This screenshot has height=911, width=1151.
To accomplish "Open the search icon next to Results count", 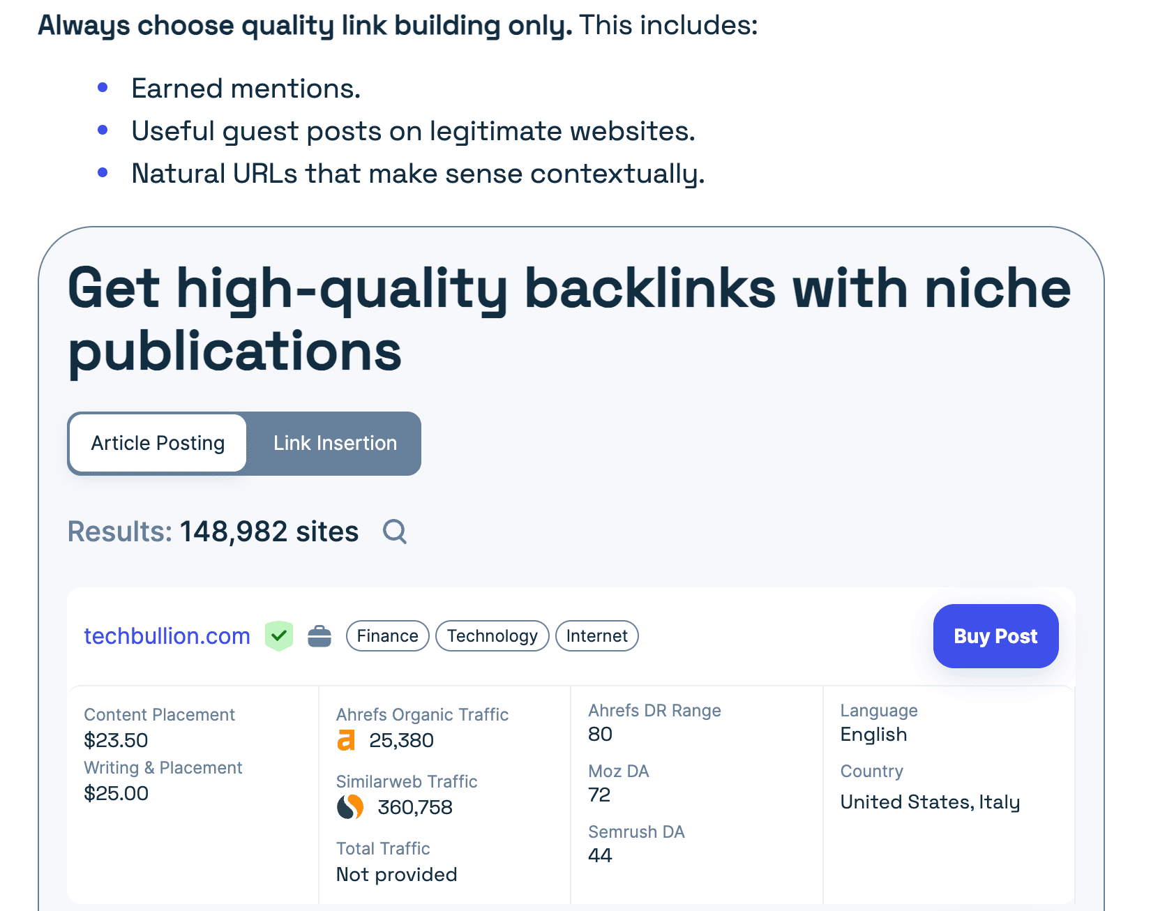I will click(x=395, y=532).
